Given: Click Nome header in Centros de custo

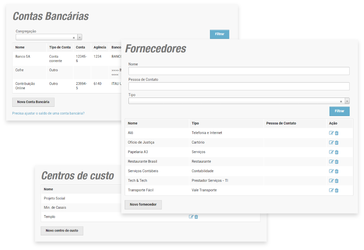Looking at the screenshot, I should [48, 189].
